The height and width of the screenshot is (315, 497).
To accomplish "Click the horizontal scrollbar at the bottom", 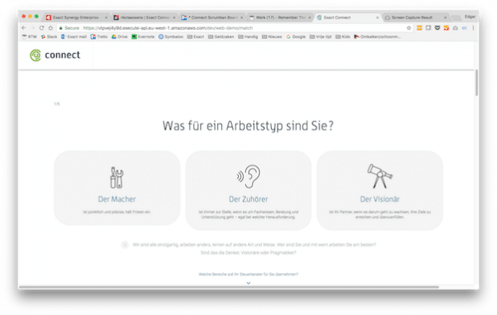I will coord(229,287).
